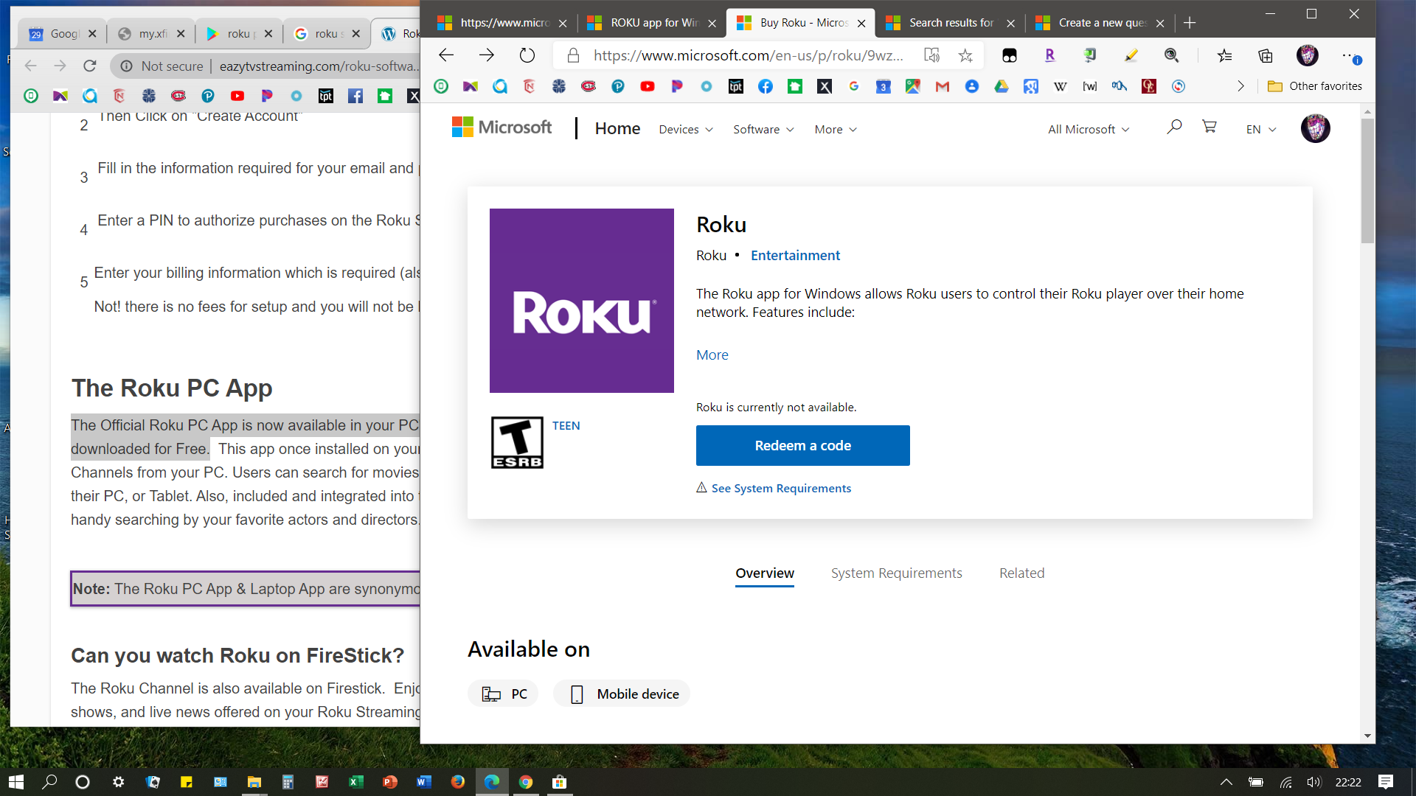Open the Microsoft shopping cart

click(1209, 127)
